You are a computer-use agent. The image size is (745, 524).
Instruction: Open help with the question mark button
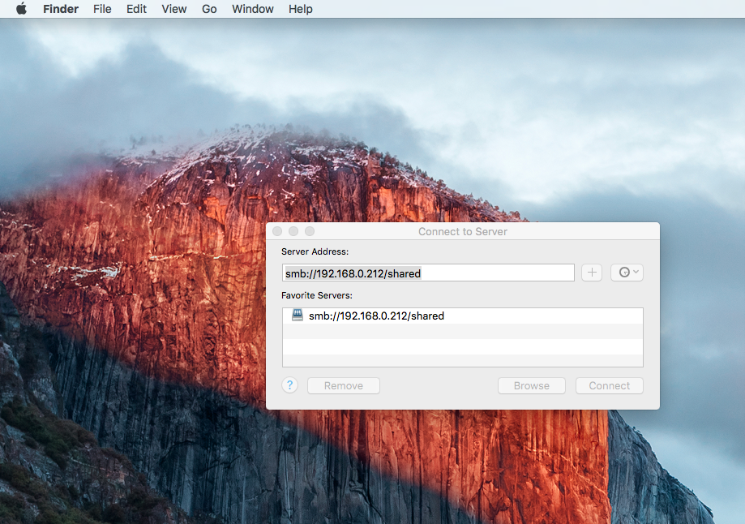(290, 385)
